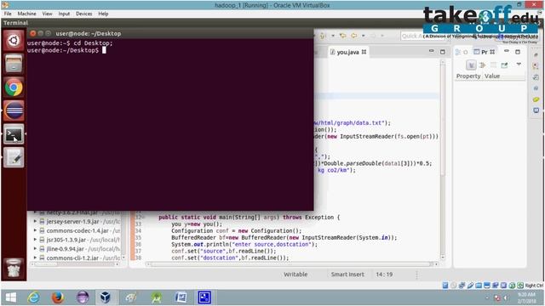
Task: Open the VirtualBox Input menu
Action: point(64,14)
